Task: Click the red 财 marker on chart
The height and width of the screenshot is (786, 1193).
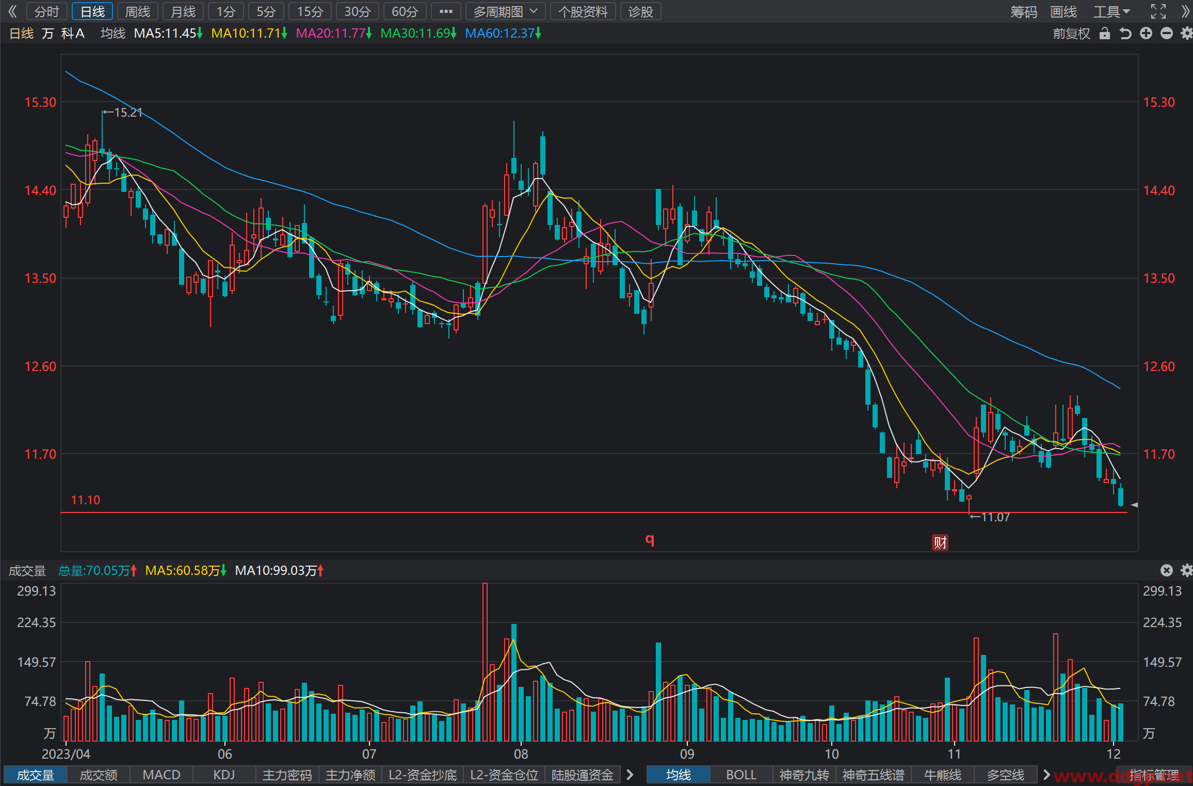Action: [940, 542]
